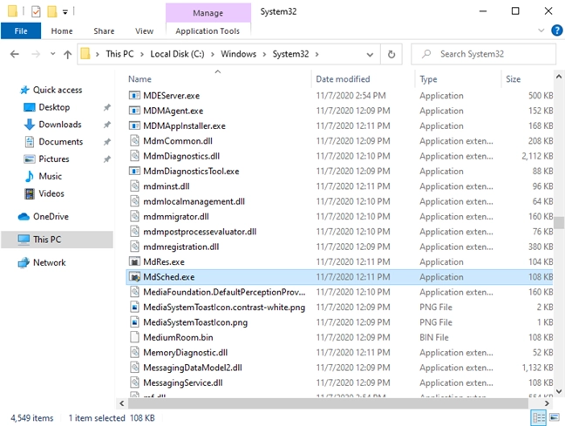
Task: Open the Customize Quick Access Toolbar dropdown
Action: click(65, 12)
